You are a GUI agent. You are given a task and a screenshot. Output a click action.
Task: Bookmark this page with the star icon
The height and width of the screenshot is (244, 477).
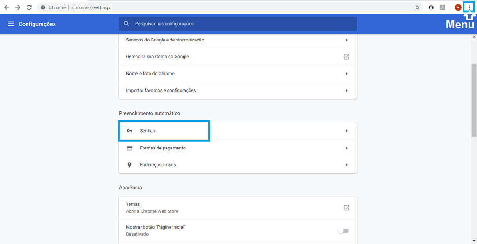pyautogui.click(x=417, y=7)
